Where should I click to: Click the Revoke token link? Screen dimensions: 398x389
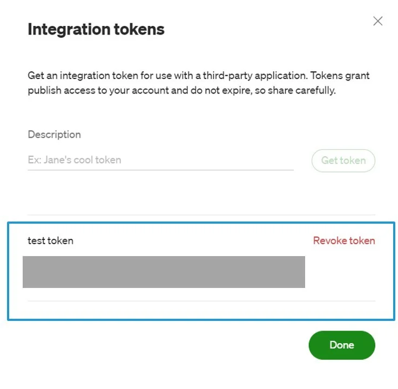343,240
